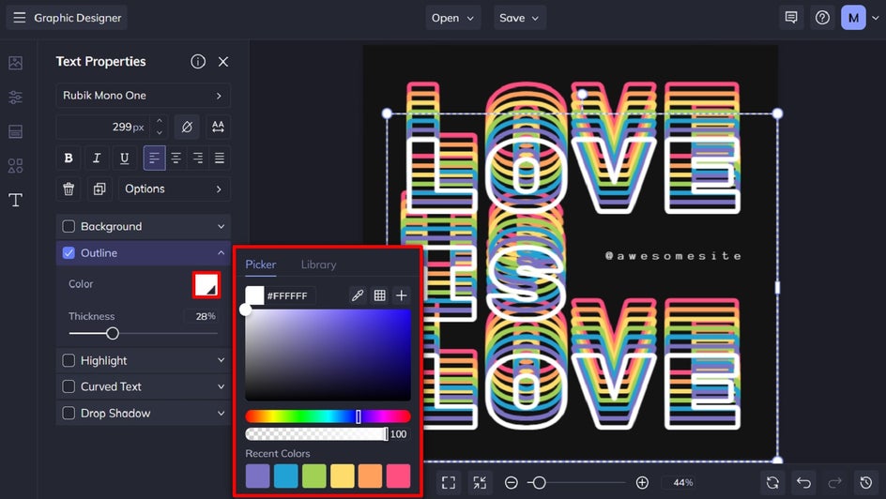This screenshot has width=886, height=499.
Task: Open the Save dropdown menu
Action: click(x=519, y=18)
